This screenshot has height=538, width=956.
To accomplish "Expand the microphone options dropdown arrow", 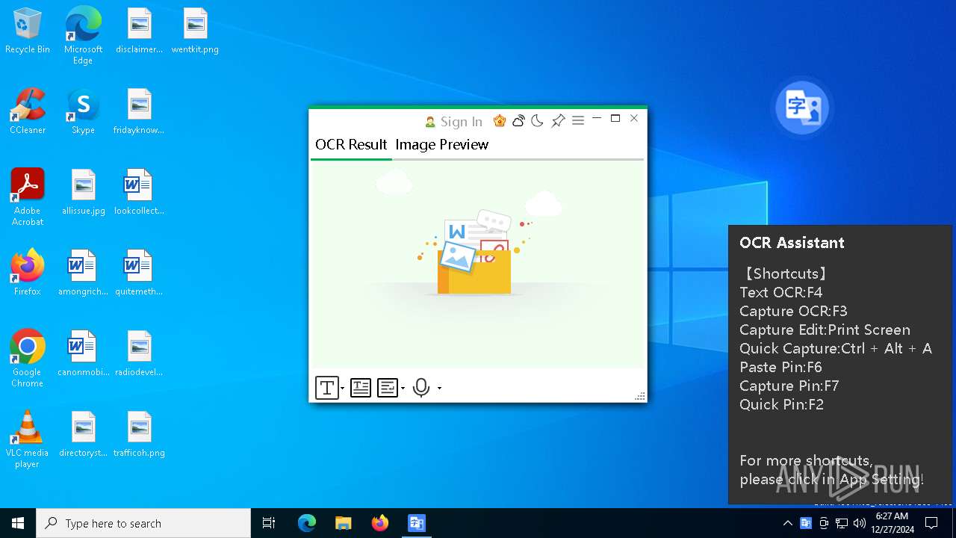I will [439, 389].
